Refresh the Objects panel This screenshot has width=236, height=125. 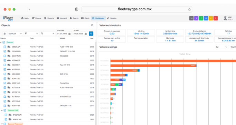pyautogui.click(x=92, y=25)
